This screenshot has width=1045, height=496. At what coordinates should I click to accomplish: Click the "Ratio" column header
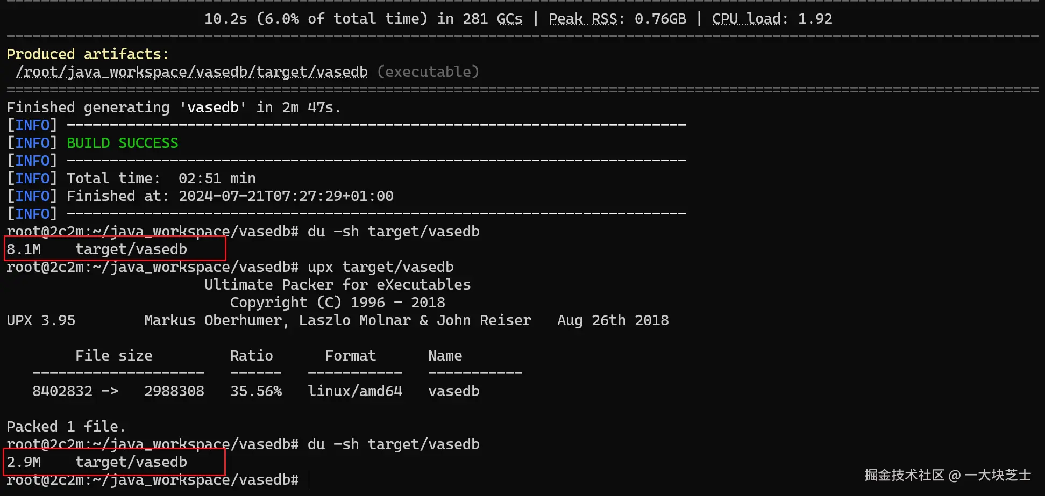pyautogui.click(x=251, y=356)
